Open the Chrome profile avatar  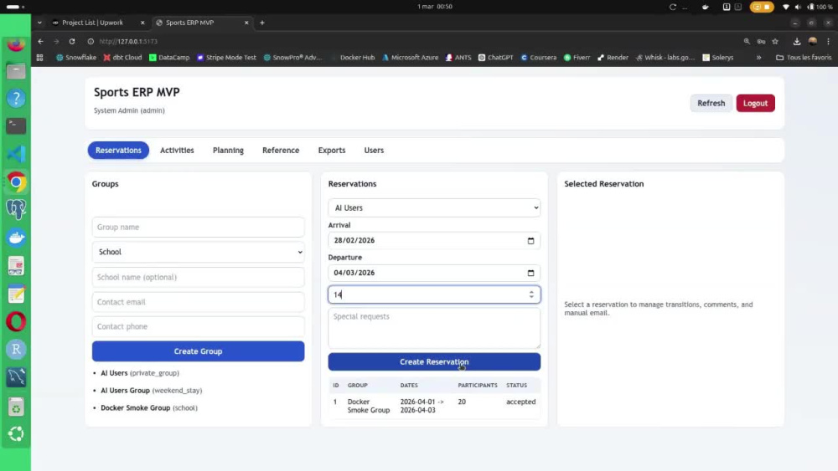pos(813,41)
